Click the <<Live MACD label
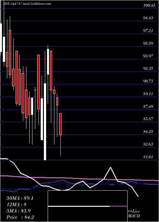The image size is (159, 222). pos(134,214)
